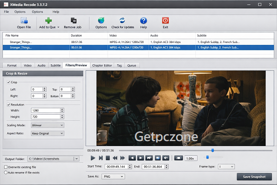Click the green plus Add to Que icon
Screen dimensions: 277x185
pyautogui.click(x=48, y=20)
